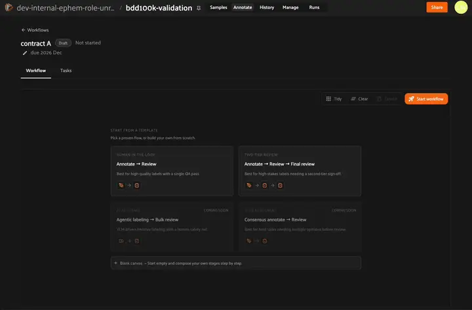Viewport: 472px width, 310px height.
Task: Start the workflow with orange button
Action: pyautogui.click(x=426, y=99)
